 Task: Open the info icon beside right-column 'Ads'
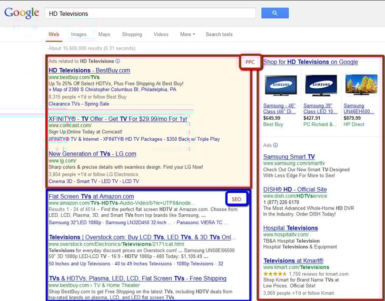(x=275, y=145)
